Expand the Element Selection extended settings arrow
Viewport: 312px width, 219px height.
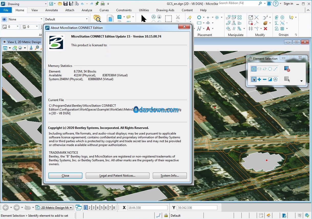coord(301,81)
